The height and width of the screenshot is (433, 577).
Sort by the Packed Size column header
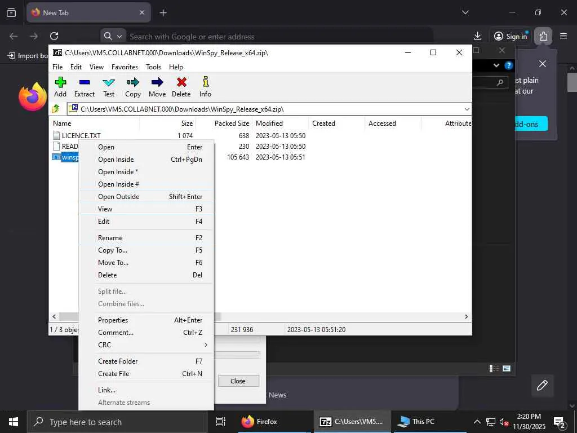[x=224, y=123]
